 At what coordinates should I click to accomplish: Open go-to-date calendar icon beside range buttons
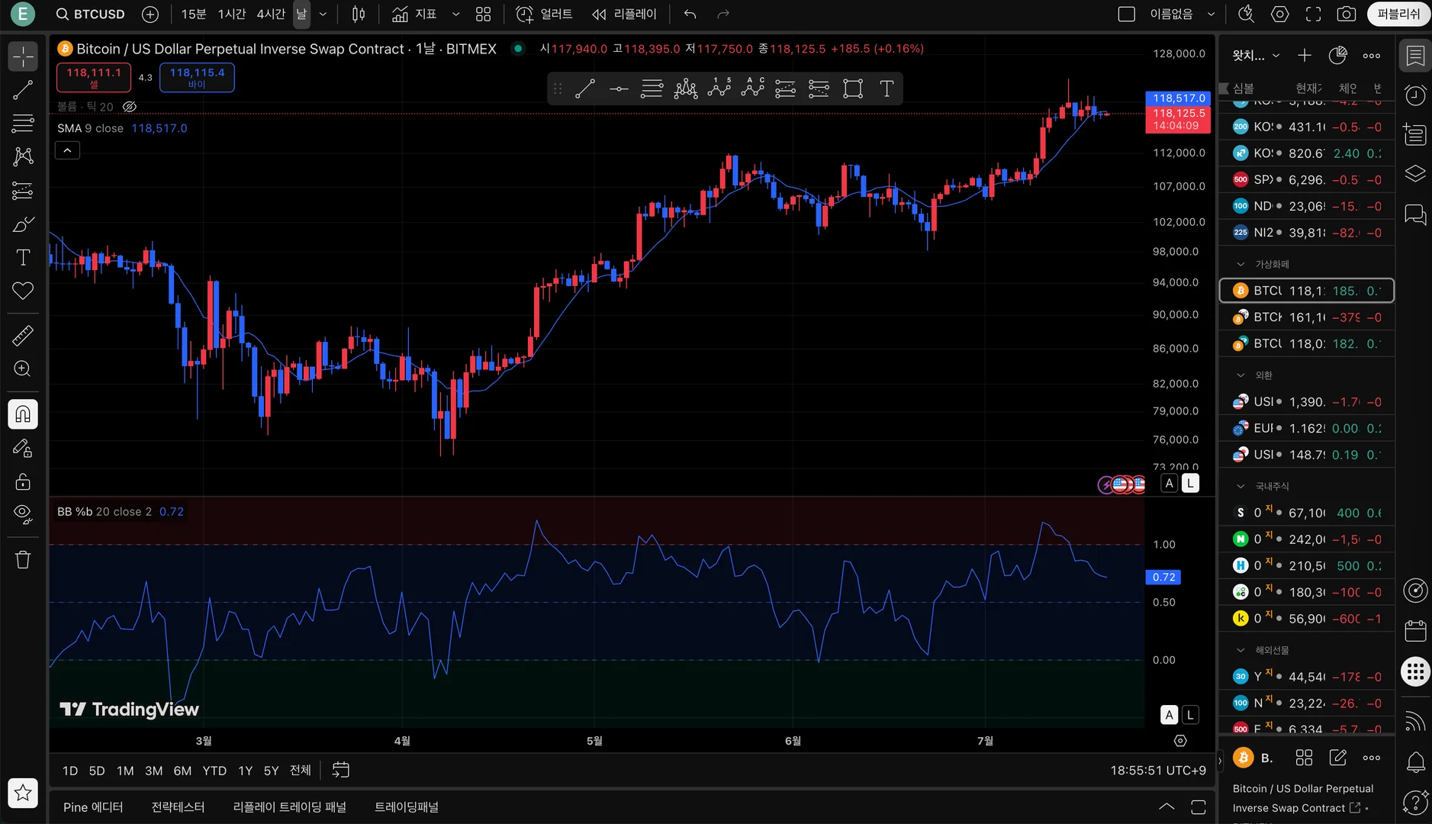341,770
